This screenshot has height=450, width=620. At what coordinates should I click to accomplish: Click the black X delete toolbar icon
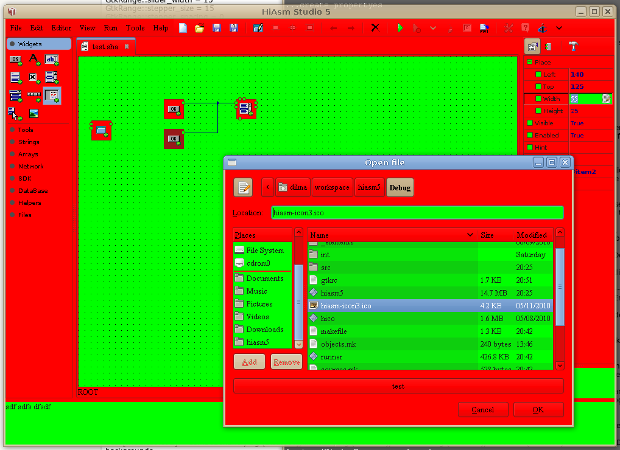(375, 28)
